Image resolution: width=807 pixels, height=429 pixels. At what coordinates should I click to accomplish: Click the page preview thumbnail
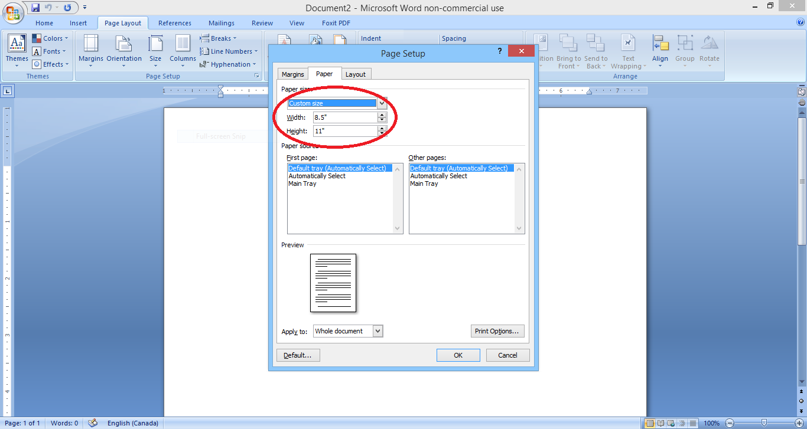333,283
